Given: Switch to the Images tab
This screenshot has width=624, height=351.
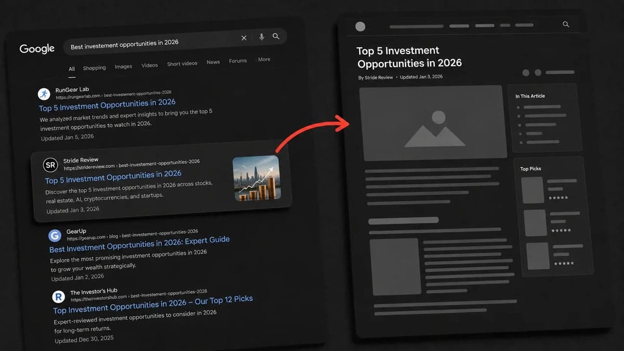Looking at the screenshot, I should point(123,67).
